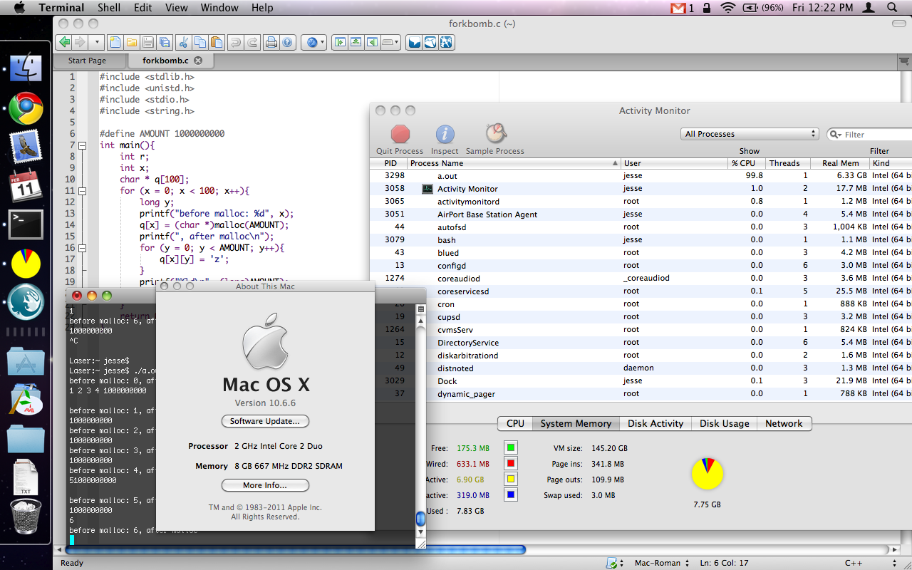
Task: Select the coreaudiod process row
Action: coord(641,279)
